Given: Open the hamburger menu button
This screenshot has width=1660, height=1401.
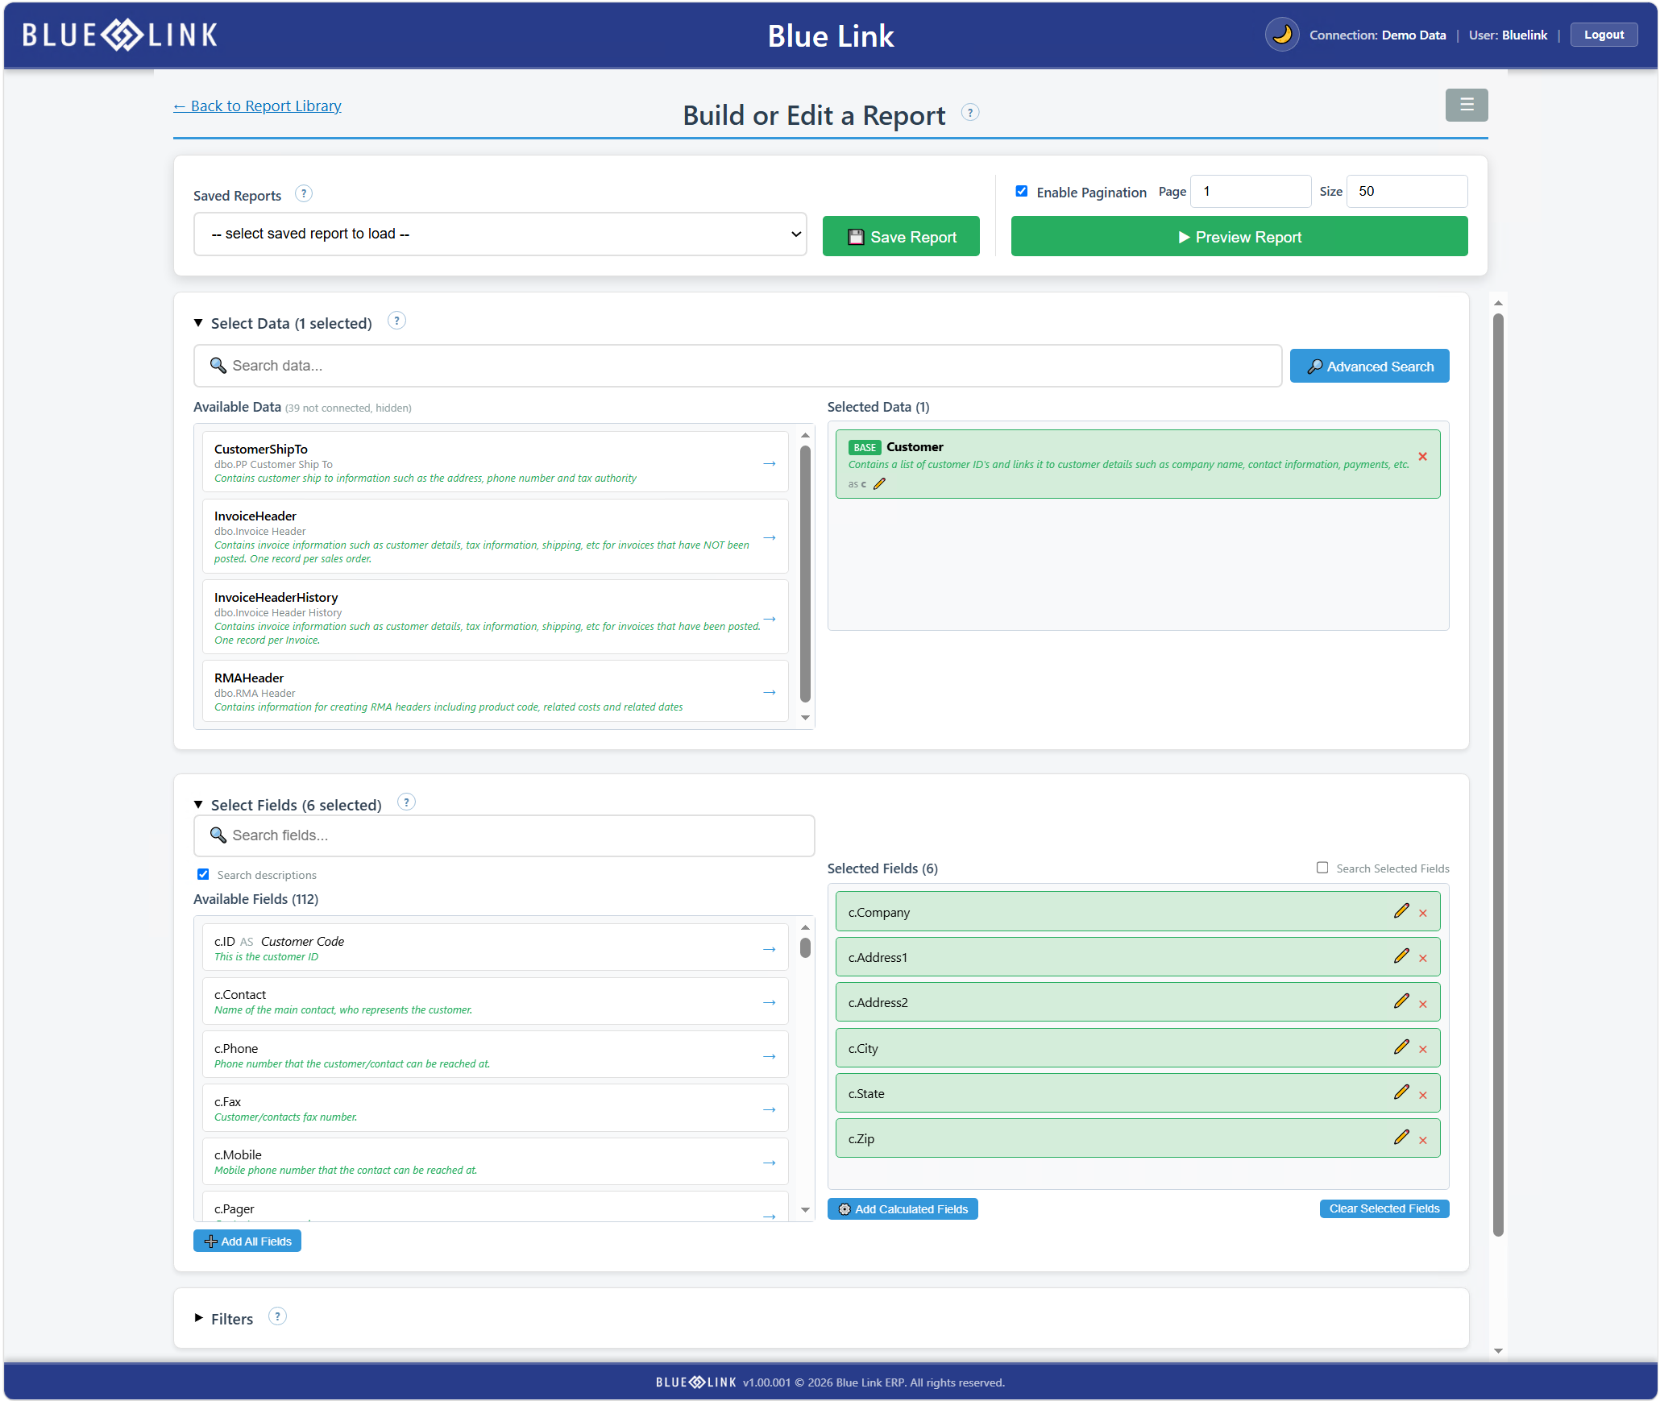Looking at the screenshot, I should click(x=1466, y=105).
